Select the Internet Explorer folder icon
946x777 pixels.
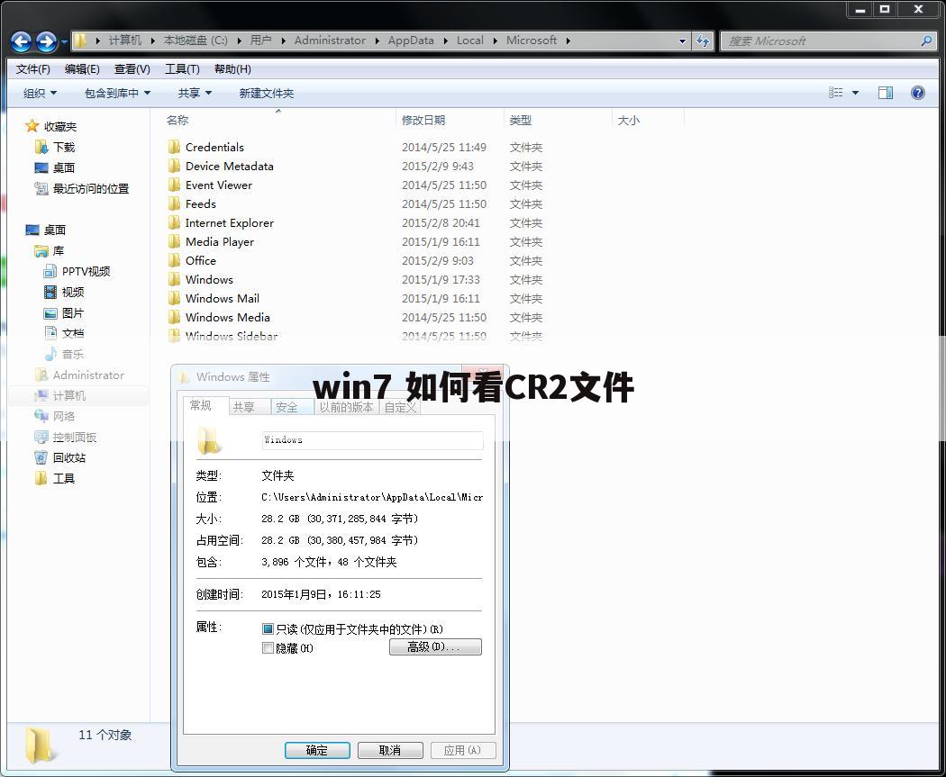click(x=175, y=223)
